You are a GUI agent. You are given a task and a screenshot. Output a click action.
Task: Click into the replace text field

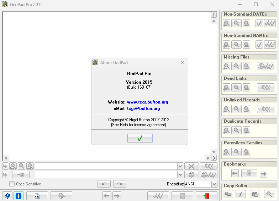(x=106, y=175)
